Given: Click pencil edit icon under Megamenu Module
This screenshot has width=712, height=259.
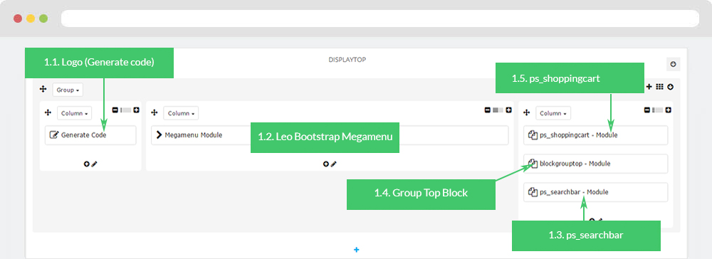Looking at the screenshot, I should (x=334, y=164).
